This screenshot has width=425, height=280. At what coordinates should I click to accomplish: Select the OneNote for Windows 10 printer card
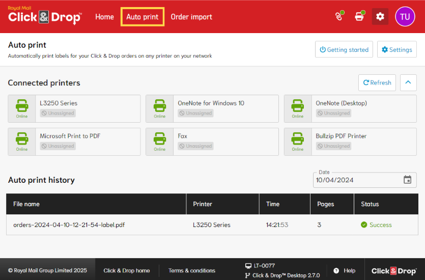coord(212,108)
